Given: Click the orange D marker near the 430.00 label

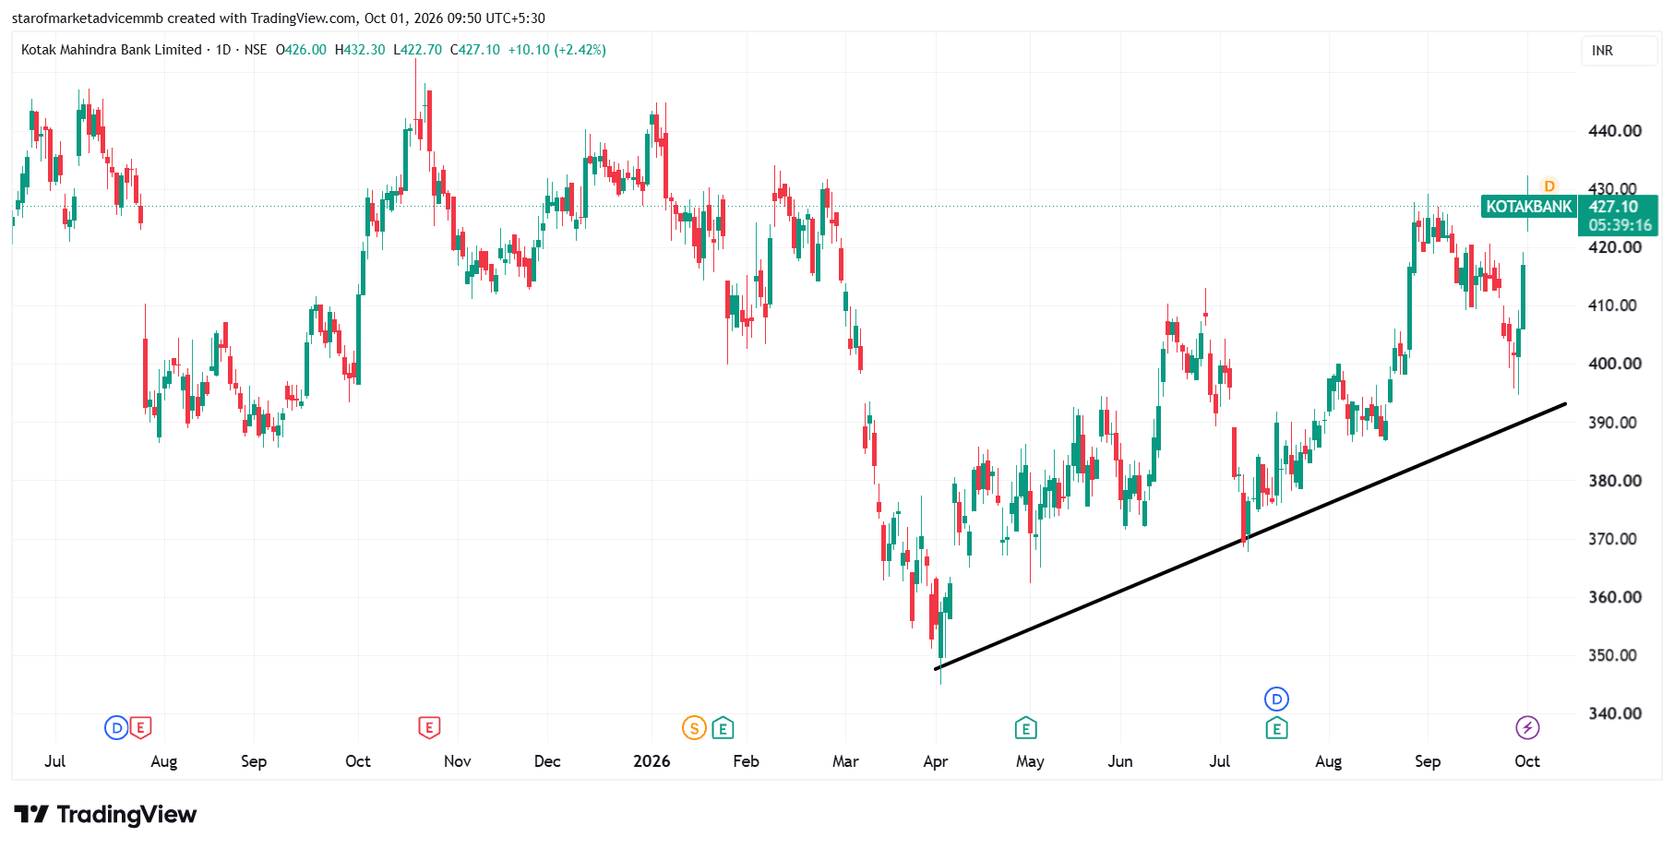Looking at the screenshot, I should (1549, 186).
